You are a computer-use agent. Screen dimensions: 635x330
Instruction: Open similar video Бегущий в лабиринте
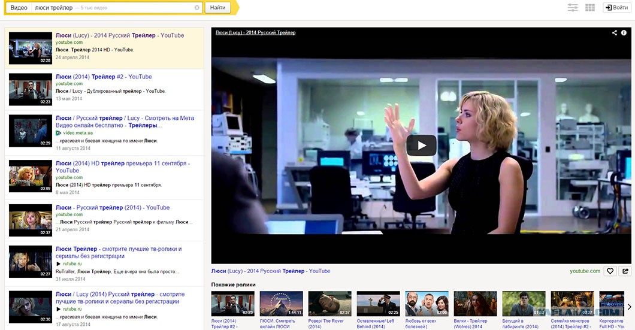click(524, 310)
